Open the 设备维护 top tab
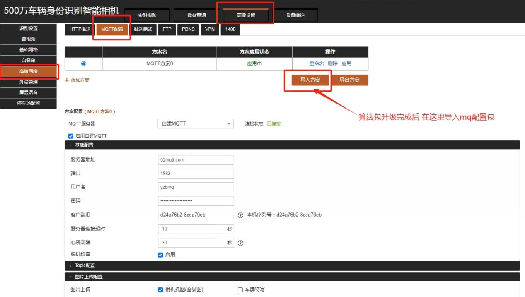Image resolution: width=525 pixels, height=297 pixels. (x=295, y=15)
